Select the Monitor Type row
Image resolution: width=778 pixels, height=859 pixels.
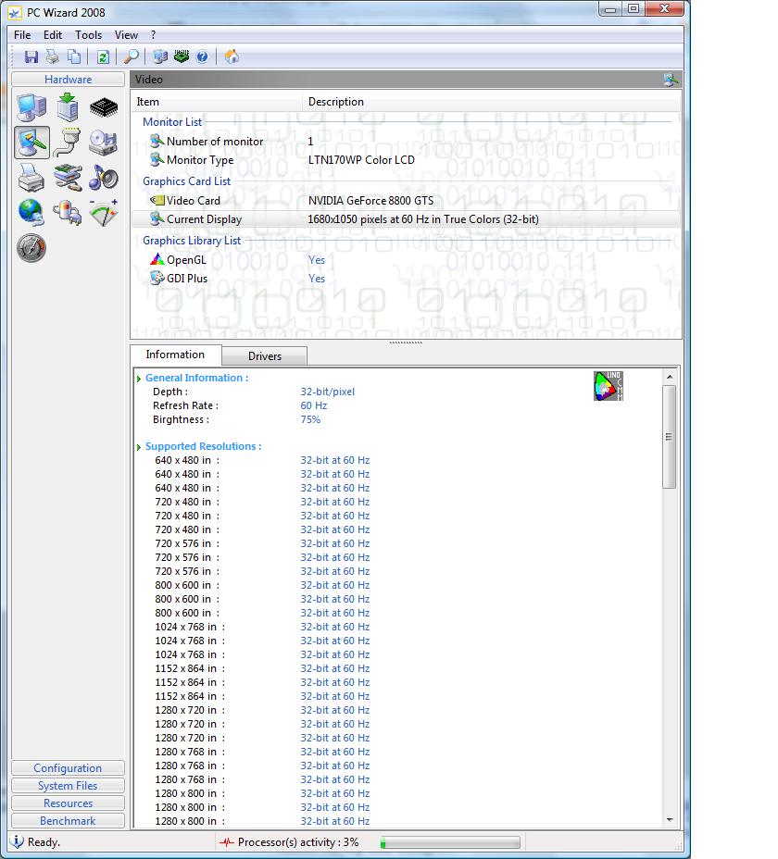pyautogui.click(x=406, y=160)
